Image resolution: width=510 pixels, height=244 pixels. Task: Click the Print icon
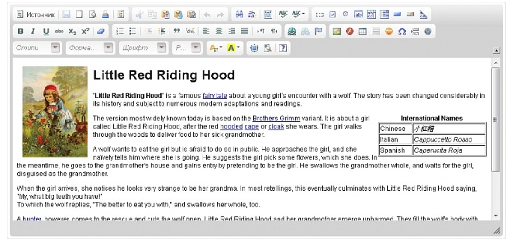pos(106,15)
